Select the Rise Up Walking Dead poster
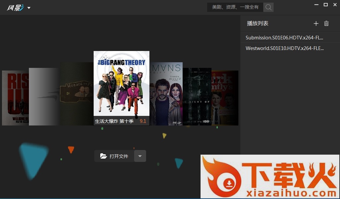 pyautogui.click(x=15, y=98)
